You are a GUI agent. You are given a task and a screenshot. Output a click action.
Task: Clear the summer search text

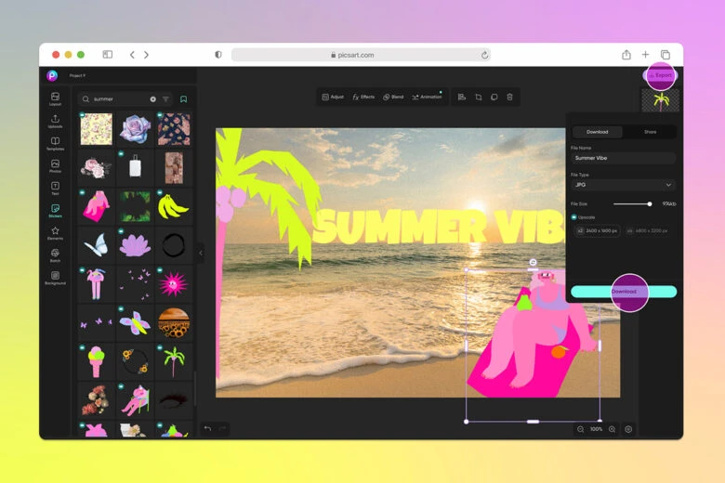pyautogui.click(x=152, y=98)
